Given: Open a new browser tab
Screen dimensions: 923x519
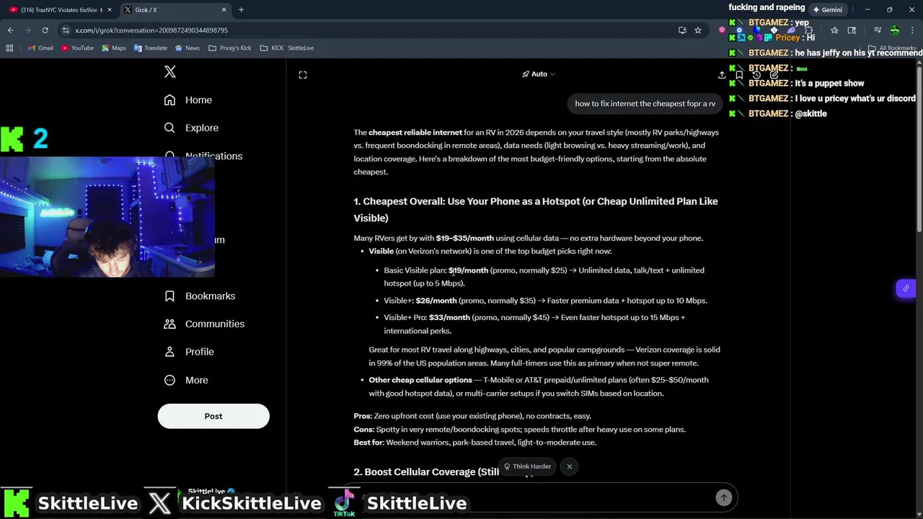Looking at the screenshot, I should click(x=241, y=10).
